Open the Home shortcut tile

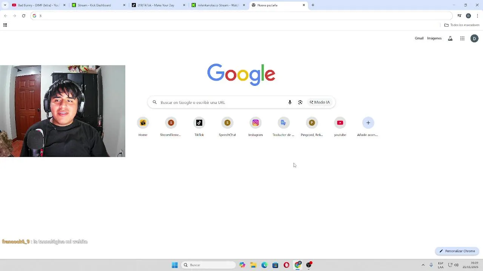tap(143, 127)
